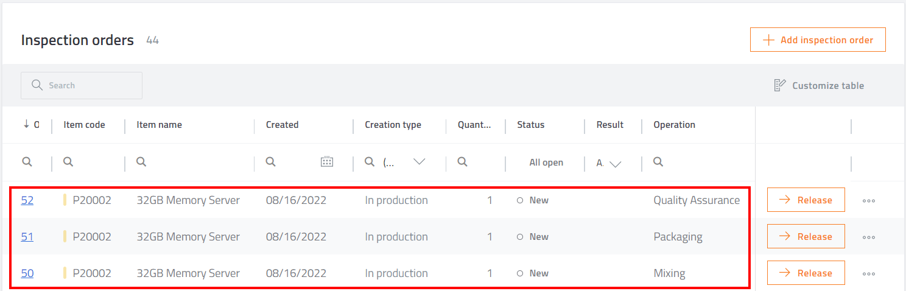Sort by the Item name column header
The image size is (906, 291).
(x=159, y=125)
